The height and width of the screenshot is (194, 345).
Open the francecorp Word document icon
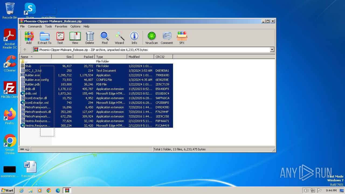point(30,169)
